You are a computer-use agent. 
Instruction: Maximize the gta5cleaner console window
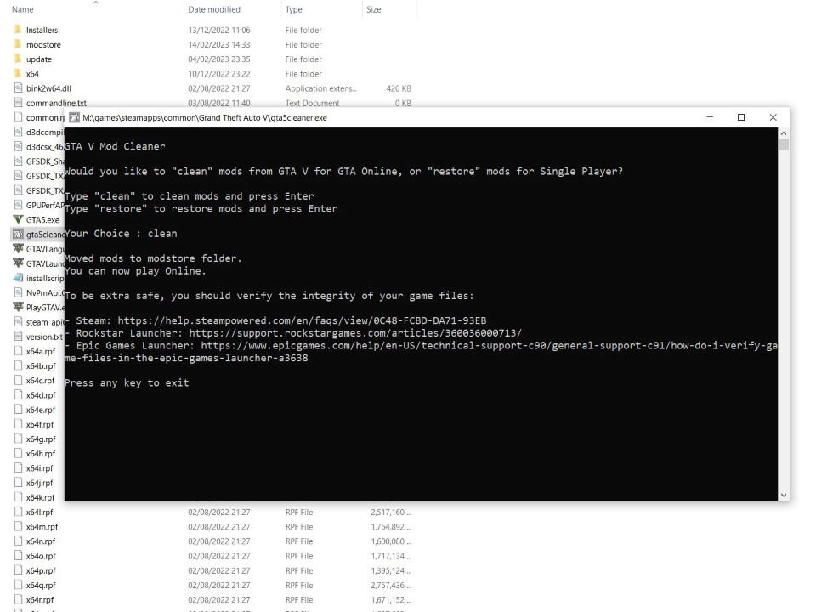[x=741, y=117]
